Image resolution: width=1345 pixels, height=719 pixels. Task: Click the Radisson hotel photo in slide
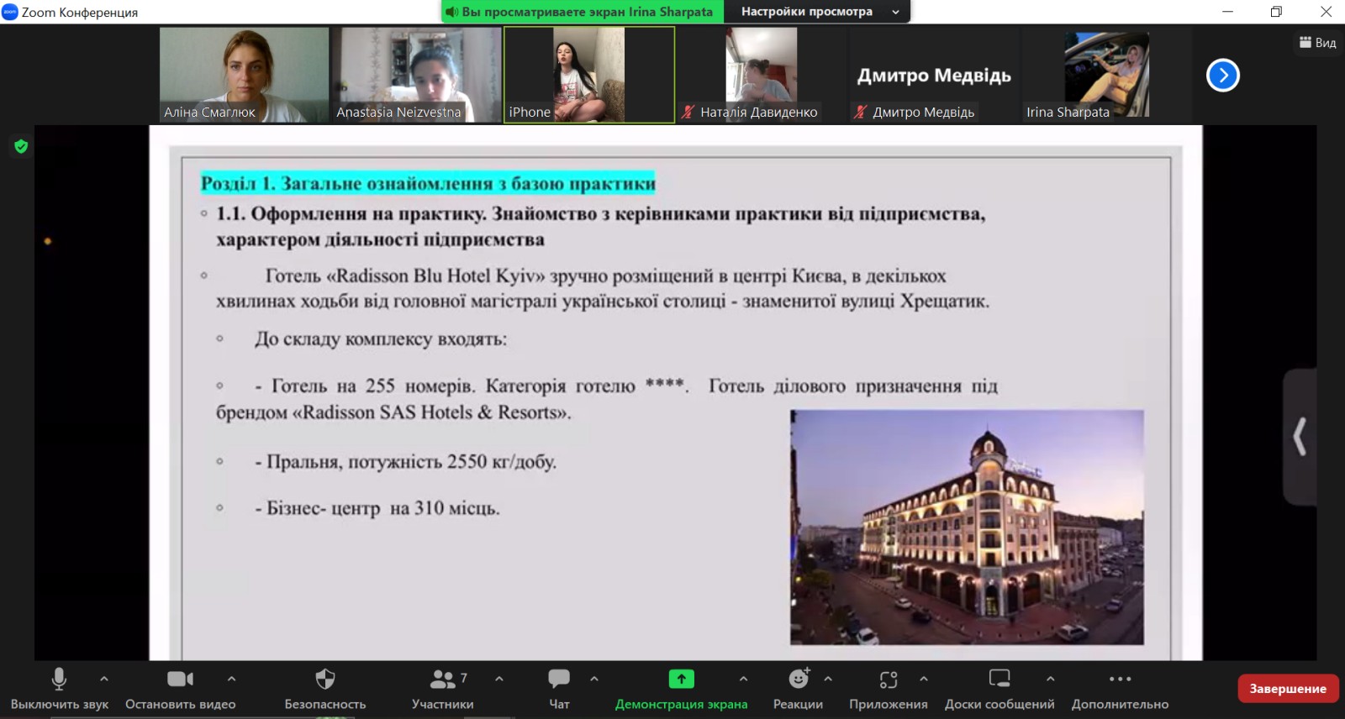(x=967, y=527)
